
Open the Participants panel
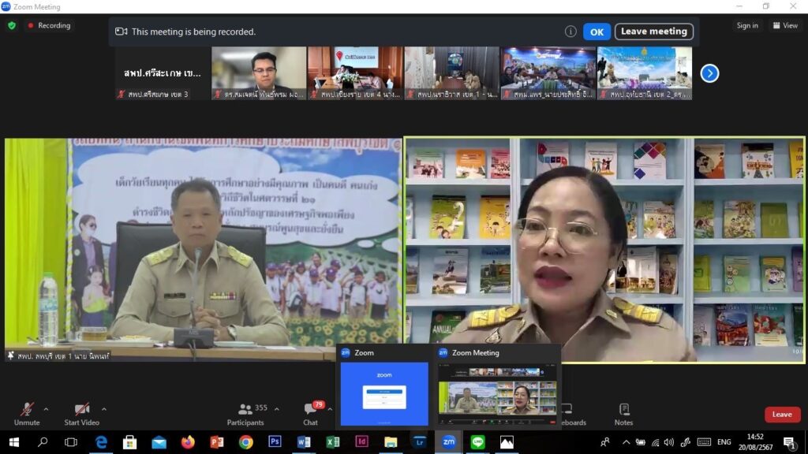point(245,413)
